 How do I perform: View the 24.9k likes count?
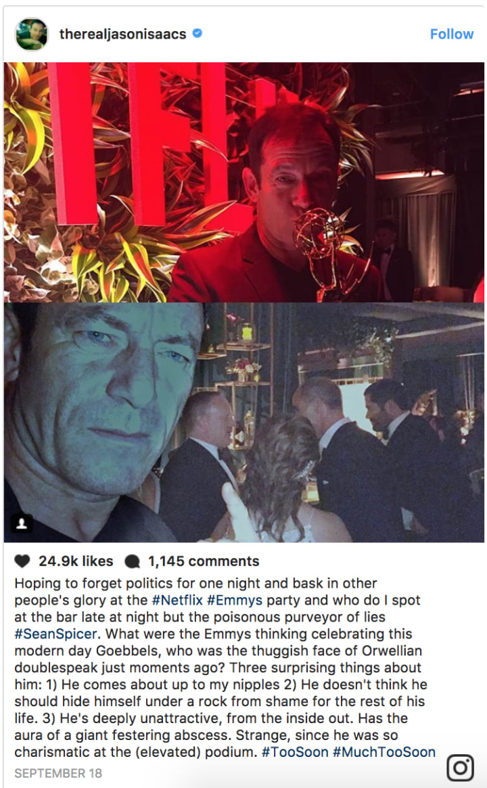click(76, 561)
